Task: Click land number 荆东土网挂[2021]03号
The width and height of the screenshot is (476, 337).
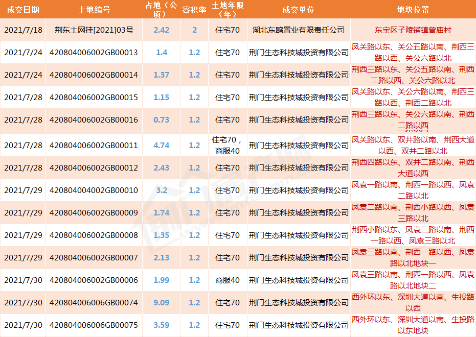Action: click(x=94, y=30)
